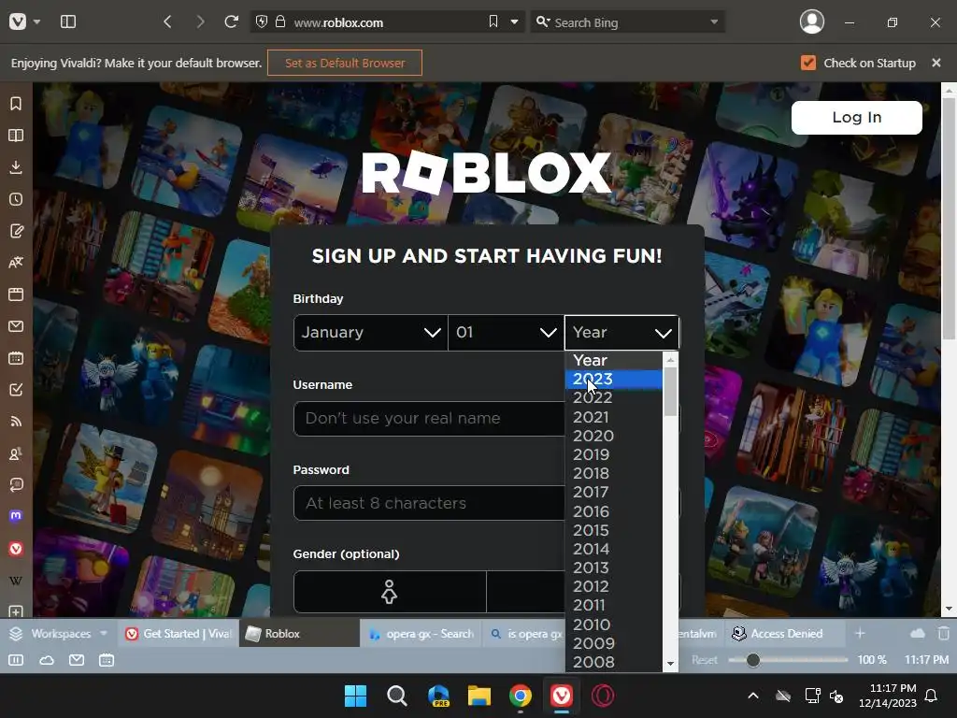The height and width of the screenshot is (718, 957).
Task: Open the Downloads panel
Action: pyautogui.click(x=16, y=167)
